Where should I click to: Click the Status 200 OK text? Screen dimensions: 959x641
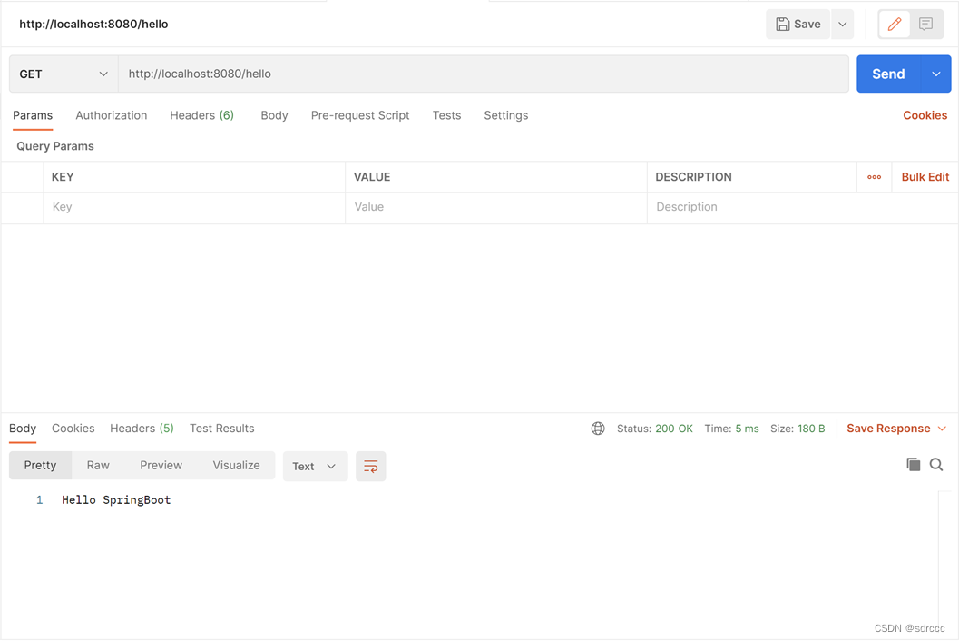tap(654, 429)
